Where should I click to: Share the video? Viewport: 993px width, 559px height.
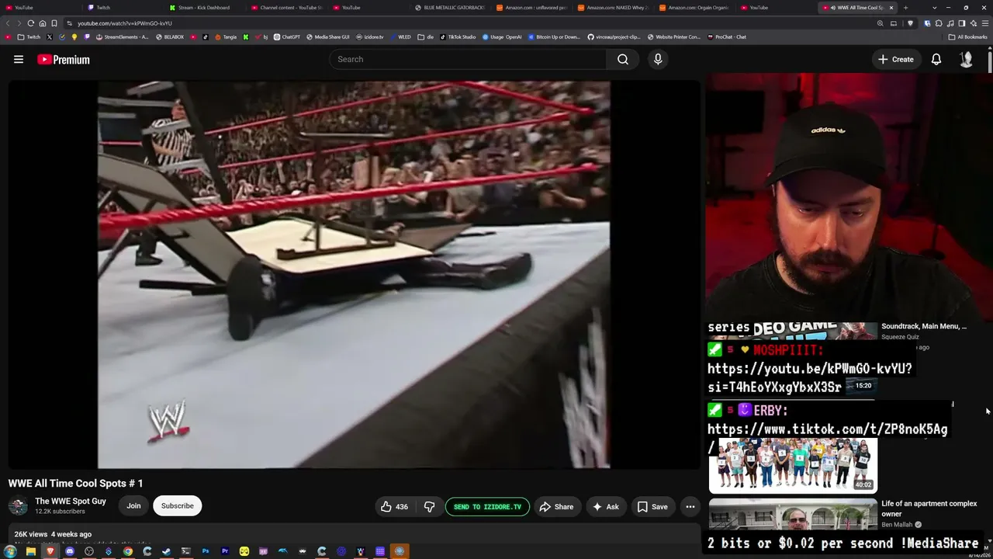[x=556, y=507]
